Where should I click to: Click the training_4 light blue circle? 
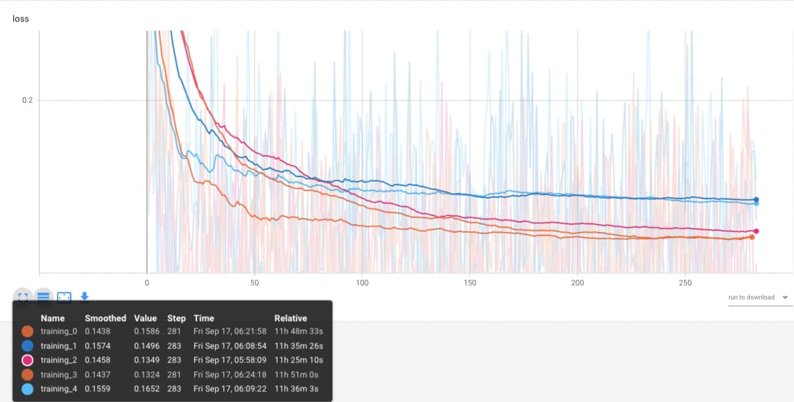(x=27, y=389)
